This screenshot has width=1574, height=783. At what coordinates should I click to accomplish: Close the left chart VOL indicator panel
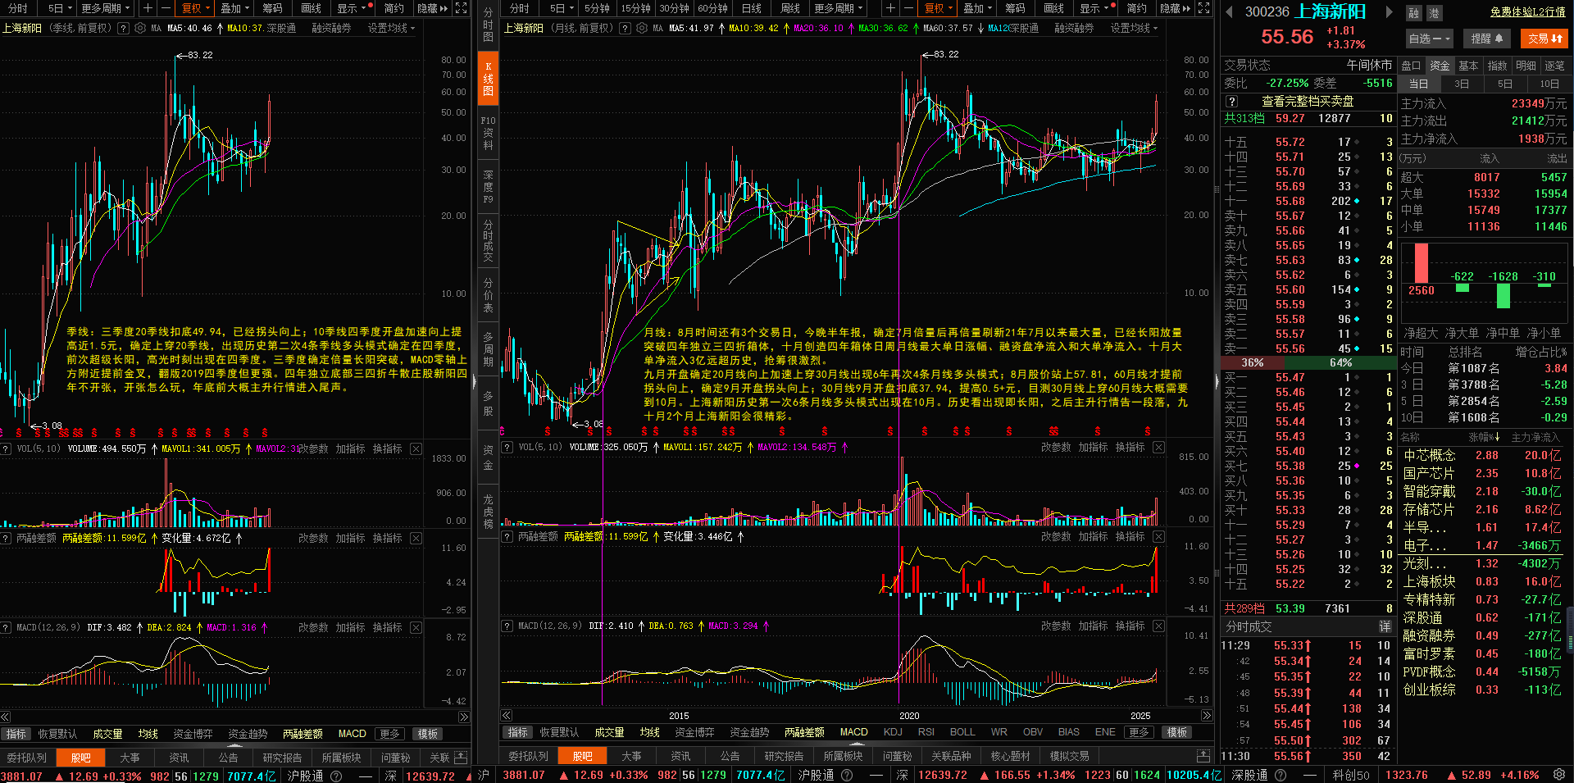coord(416,448)
